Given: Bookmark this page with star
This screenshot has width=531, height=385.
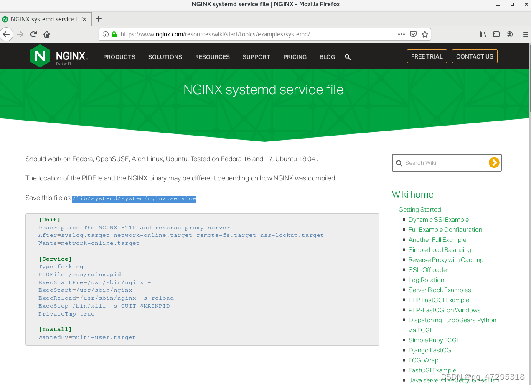Looking at the screenshot, I should pos(425,34).
